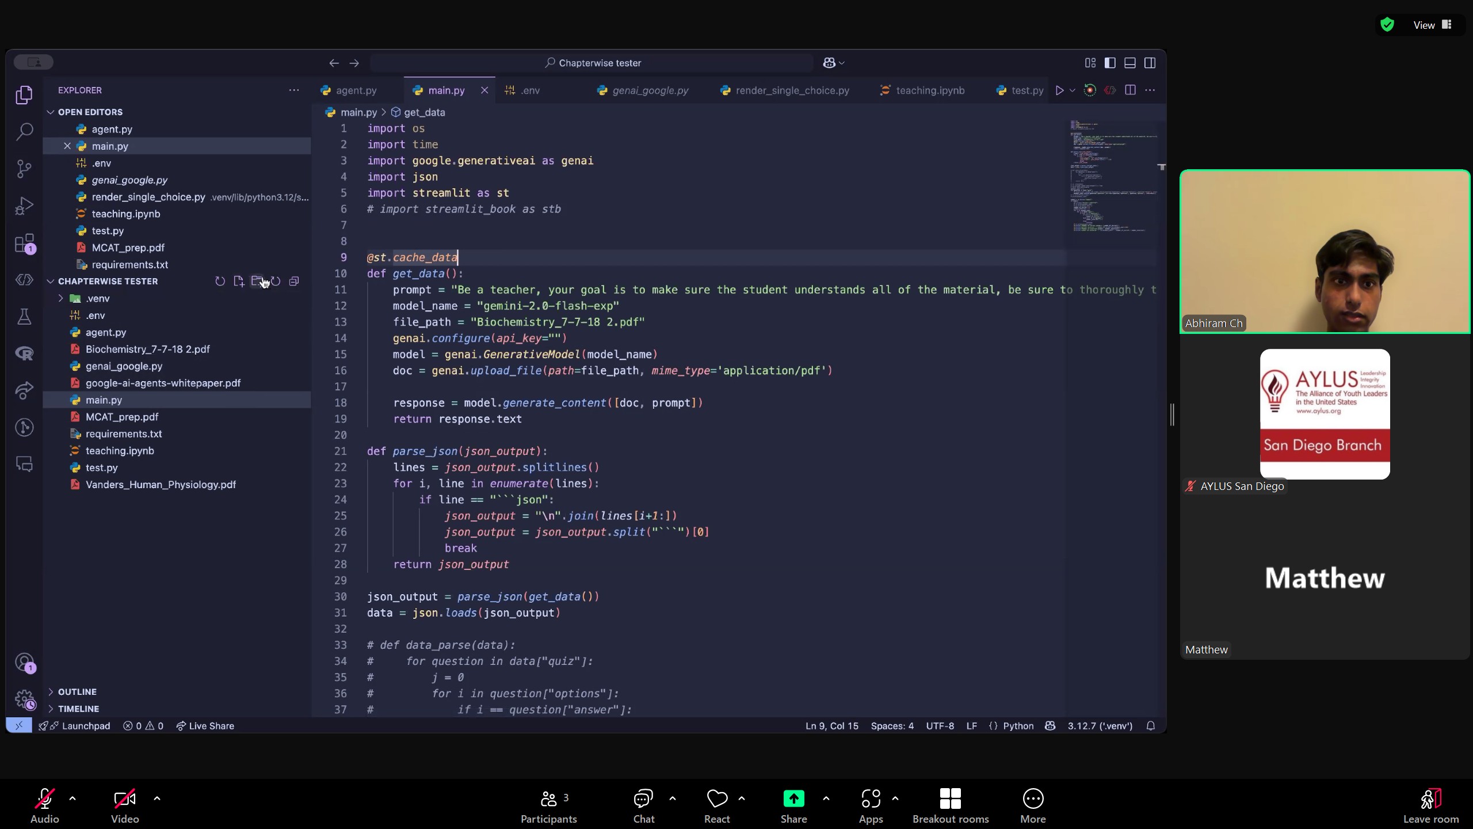Click the Share button in Zoom

pyautogui.click(x=793, y=806)
